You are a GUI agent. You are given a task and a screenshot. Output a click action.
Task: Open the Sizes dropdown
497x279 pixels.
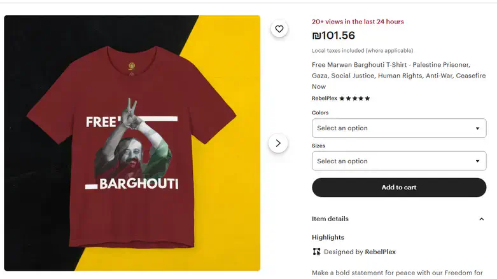point(398,161)
